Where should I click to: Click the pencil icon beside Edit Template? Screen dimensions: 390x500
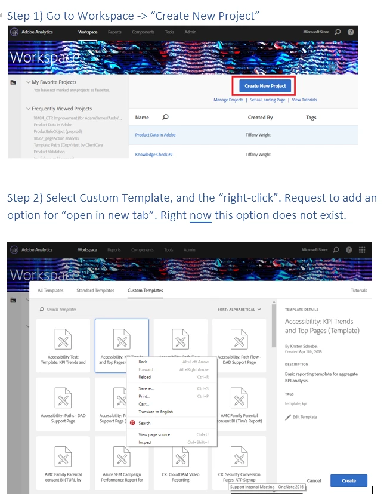288,417
